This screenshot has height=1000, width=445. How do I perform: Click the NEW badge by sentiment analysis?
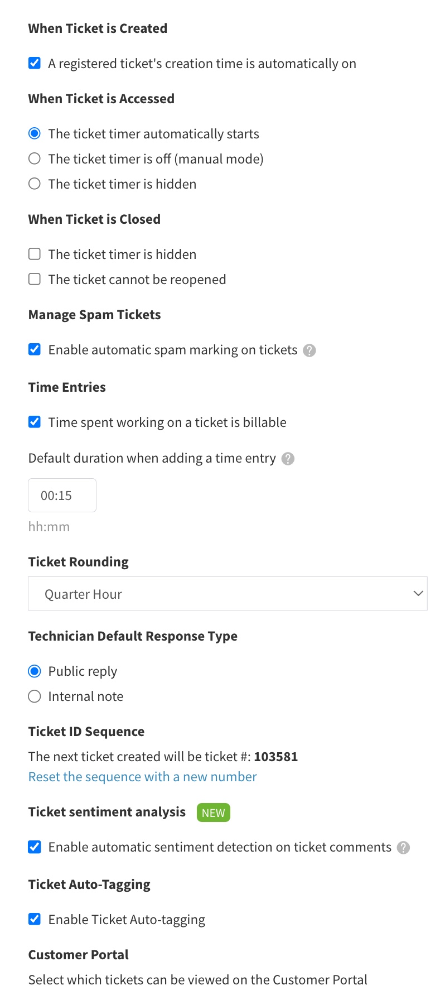pyautogui.click(x=213, y=812)
